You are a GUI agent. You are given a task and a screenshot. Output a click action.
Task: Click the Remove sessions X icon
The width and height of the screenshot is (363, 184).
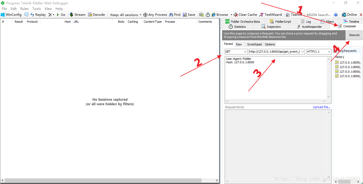pos(50,15)
